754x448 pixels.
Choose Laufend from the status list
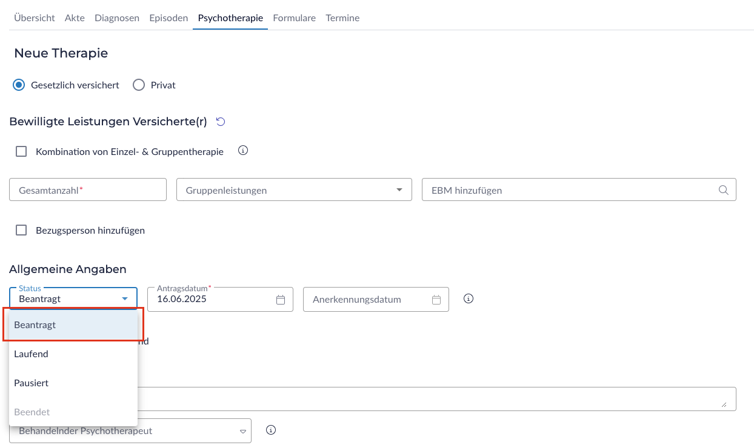(31, 354)
